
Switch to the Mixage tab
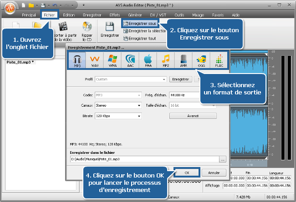198,15
